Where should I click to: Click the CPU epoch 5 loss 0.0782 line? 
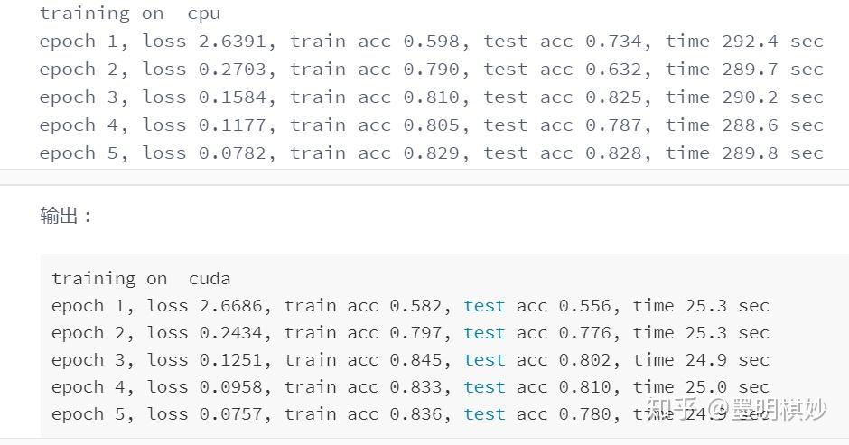pos(431,153)
